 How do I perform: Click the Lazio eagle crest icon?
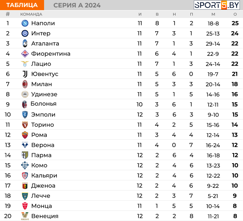coord(25,64)
